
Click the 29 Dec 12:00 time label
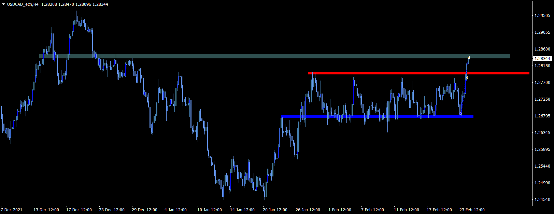(144, 210)
